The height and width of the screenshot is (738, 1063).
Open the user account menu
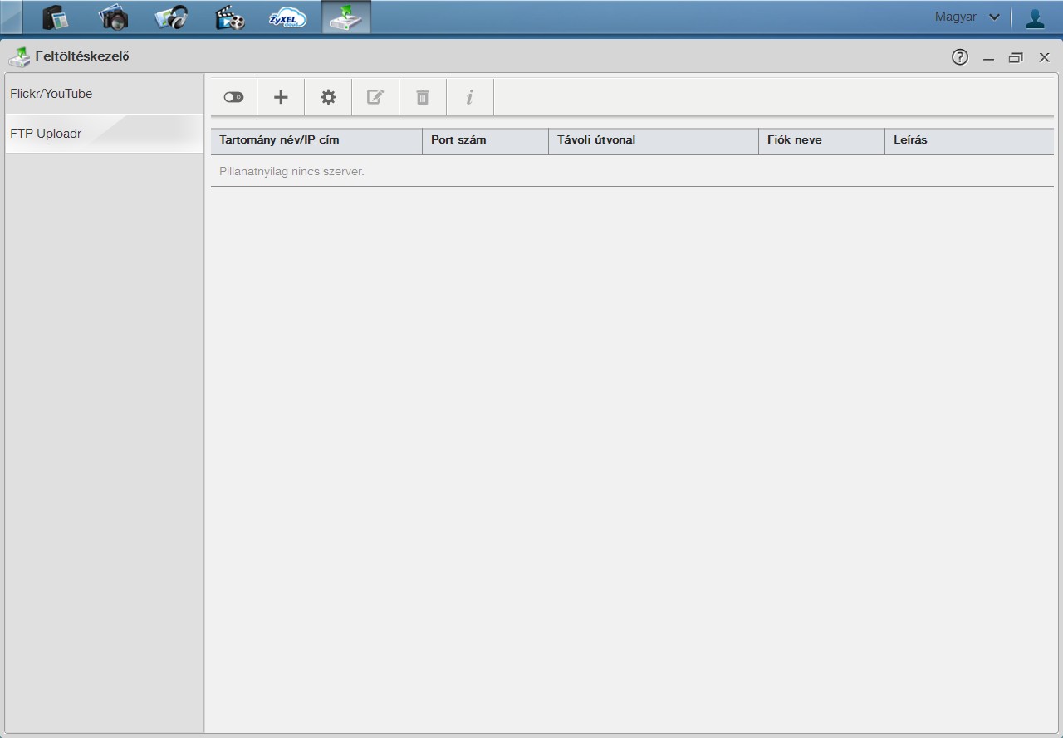point(1035,17)
